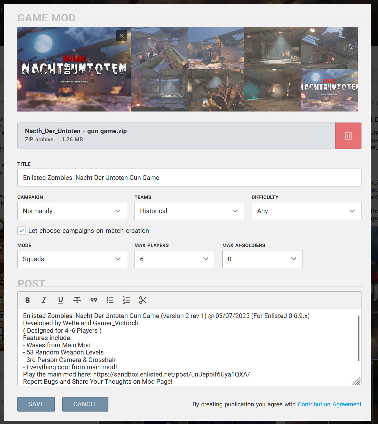Screen dimensions: 378x424
Task: Open the Contribution Agreement link
Action: [x=330, y=404]
